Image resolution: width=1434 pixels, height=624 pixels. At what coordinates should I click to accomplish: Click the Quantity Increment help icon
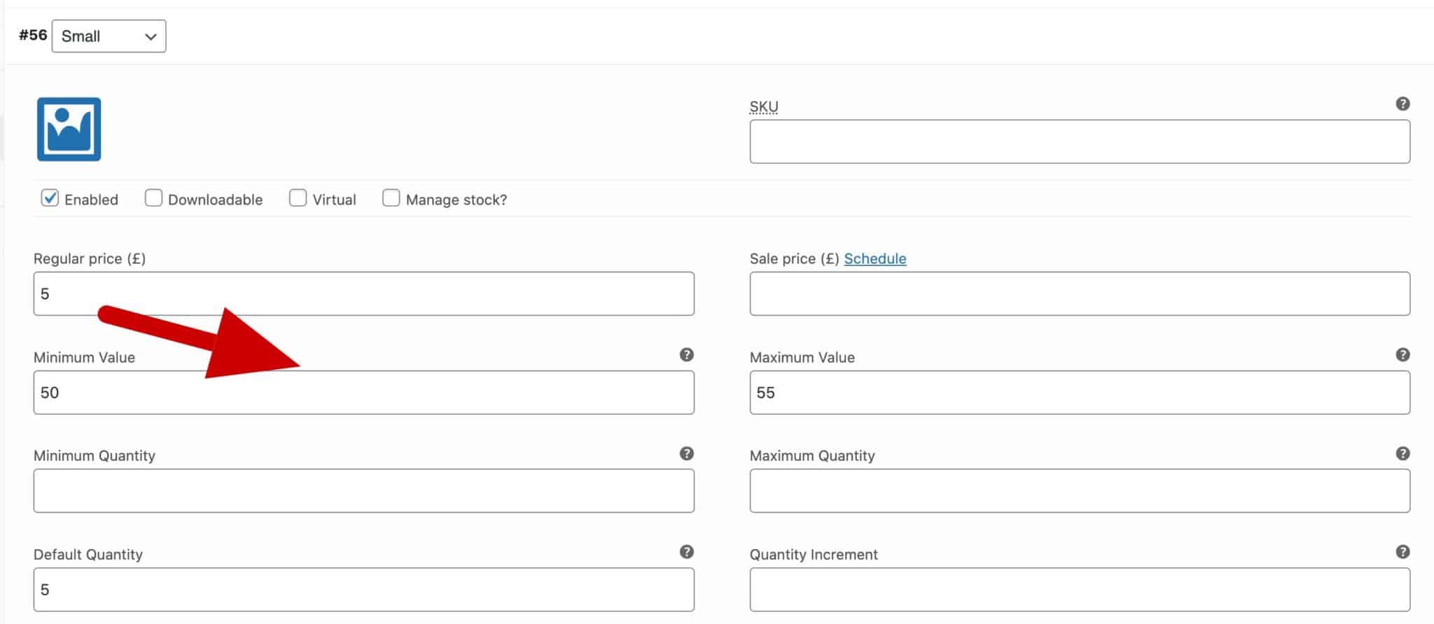(1402, 553)
